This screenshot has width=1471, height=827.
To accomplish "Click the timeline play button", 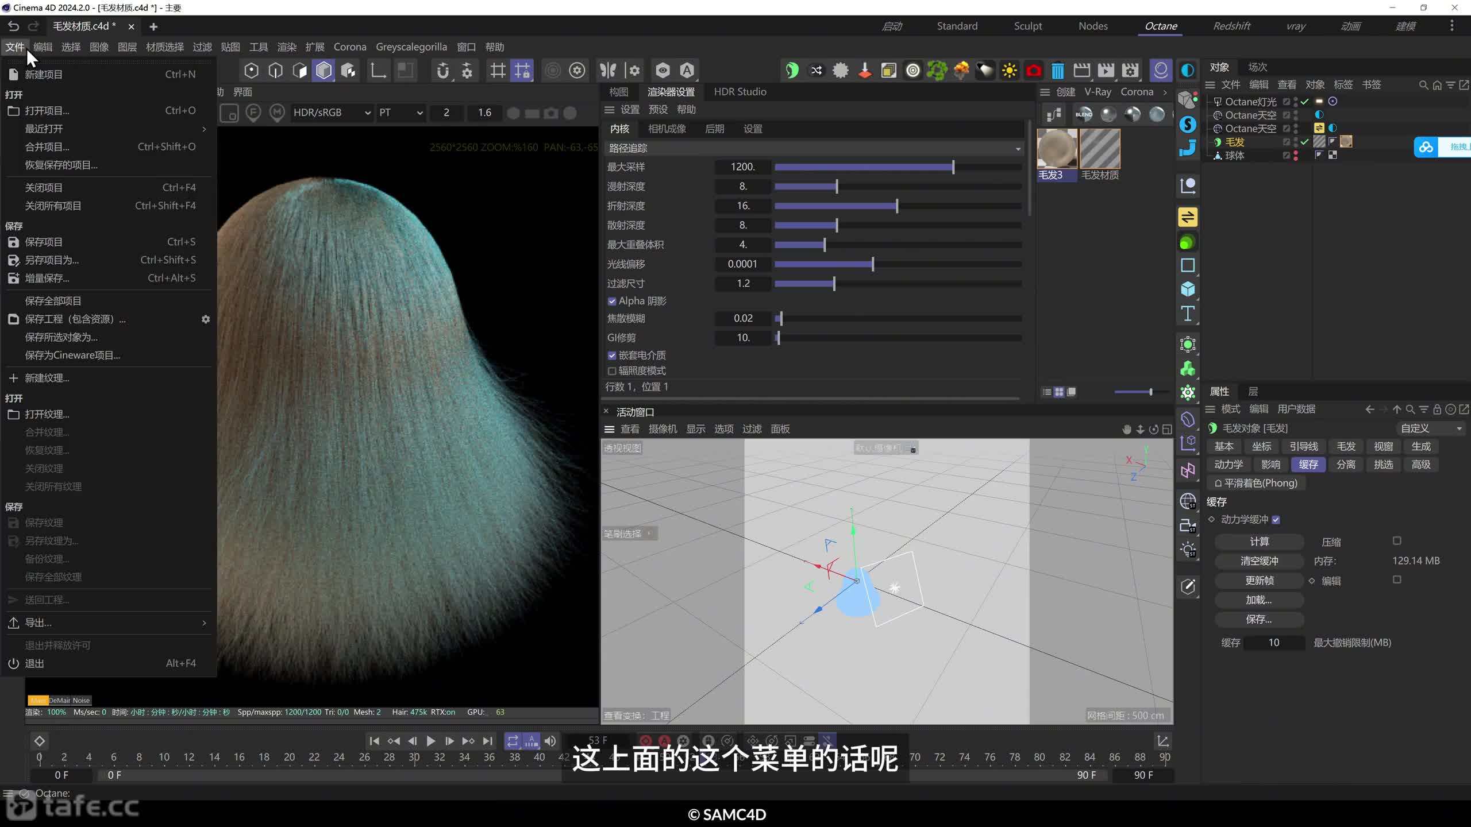I will click(x=430, y=741).
